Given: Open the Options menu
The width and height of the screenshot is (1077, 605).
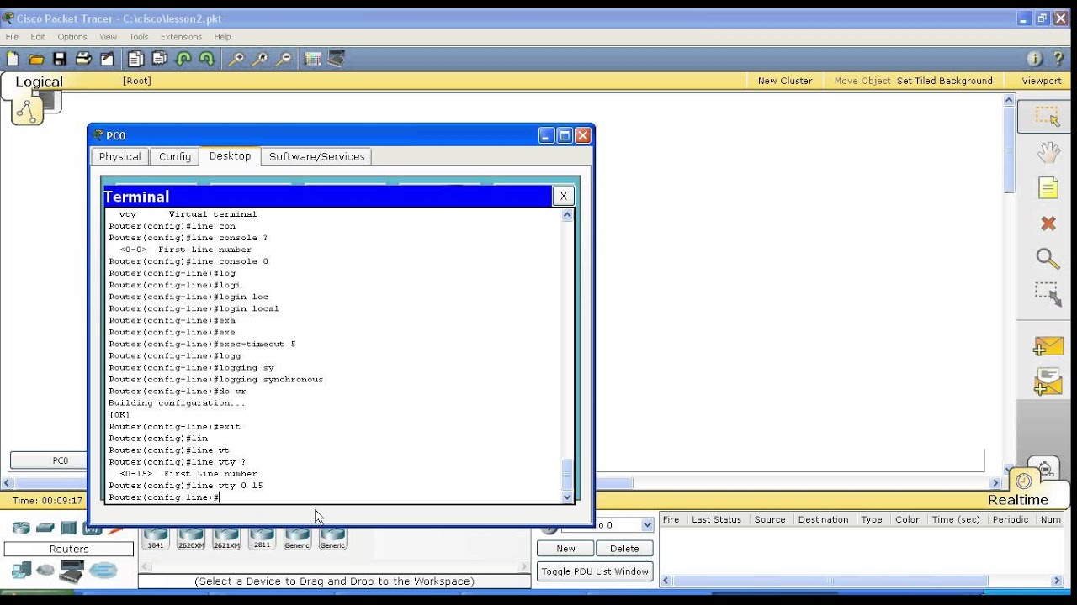Looking at the screenshot, I should [72, 37].
